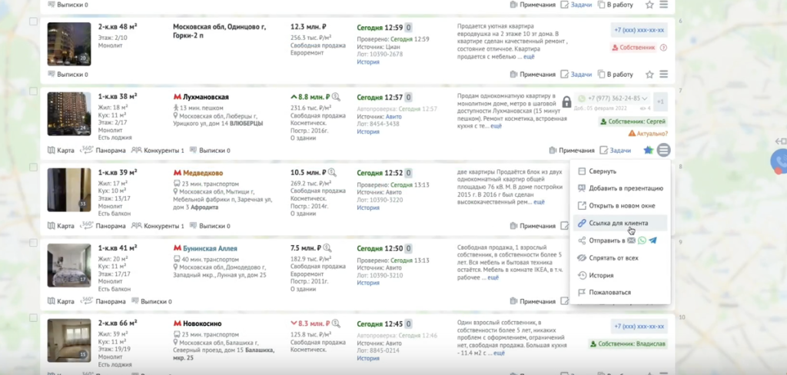
Task: Click the collapse arrow icon above the phone bubble
Action: pos(781,141)
